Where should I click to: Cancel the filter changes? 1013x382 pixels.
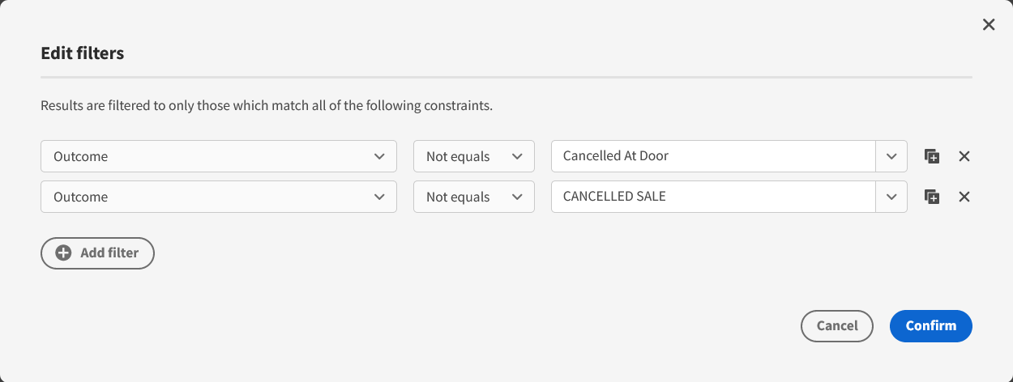836,326
